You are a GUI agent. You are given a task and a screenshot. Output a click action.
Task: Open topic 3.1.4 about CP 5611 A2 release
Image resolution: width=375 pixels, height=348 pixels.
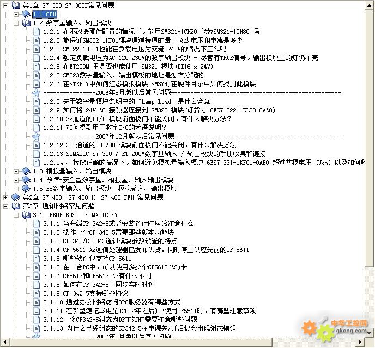pyautogui.click(x=146, y=250)
